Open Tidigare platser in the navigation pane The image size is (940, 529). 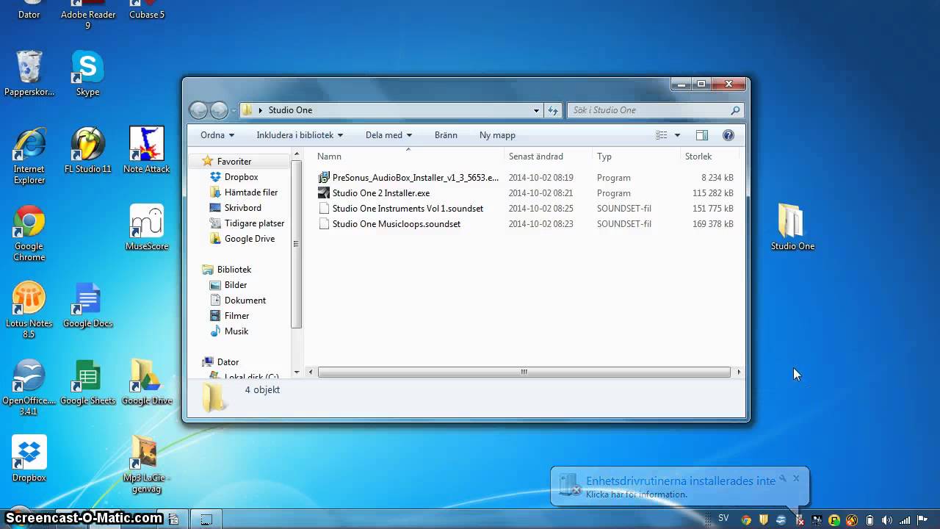coord(254,223)
